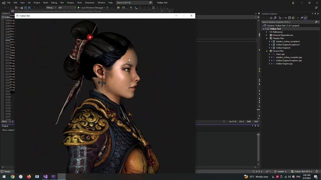The width and height of the screenshot is (321, 180).
Task: Click Visual Studio taskbar icon
Action: (x=45, y=176)
